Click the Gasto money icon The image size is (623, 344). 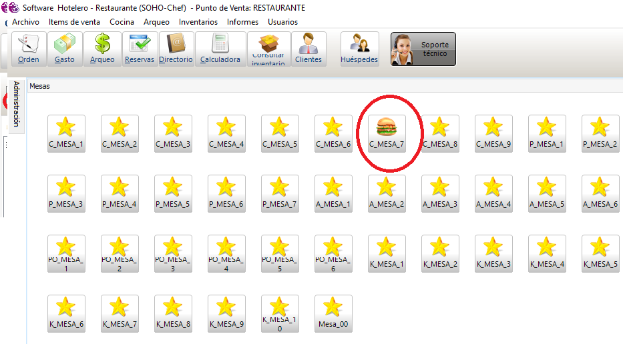(x=65, y=49)
